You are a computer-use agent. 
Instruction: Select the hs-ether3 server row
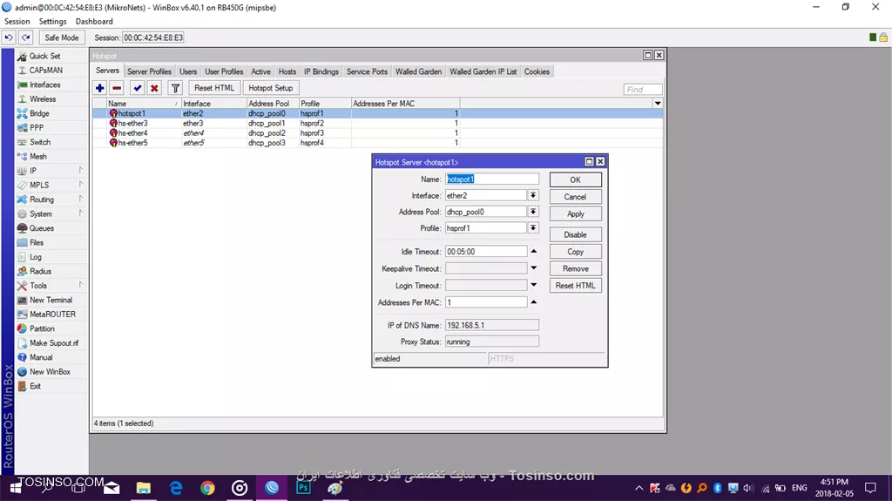[x=378, y=124]
